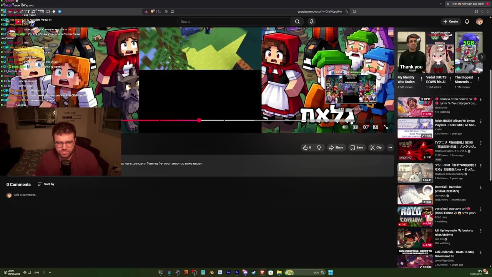Bookmark this page in browser toolbar

[x=354, y=12]
